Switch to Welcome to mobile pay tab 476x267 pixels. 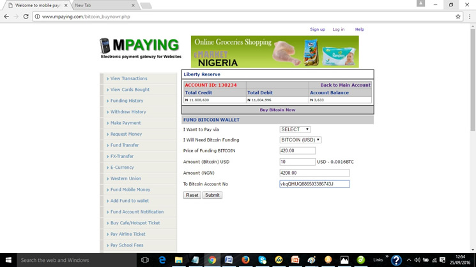point(36,6)
